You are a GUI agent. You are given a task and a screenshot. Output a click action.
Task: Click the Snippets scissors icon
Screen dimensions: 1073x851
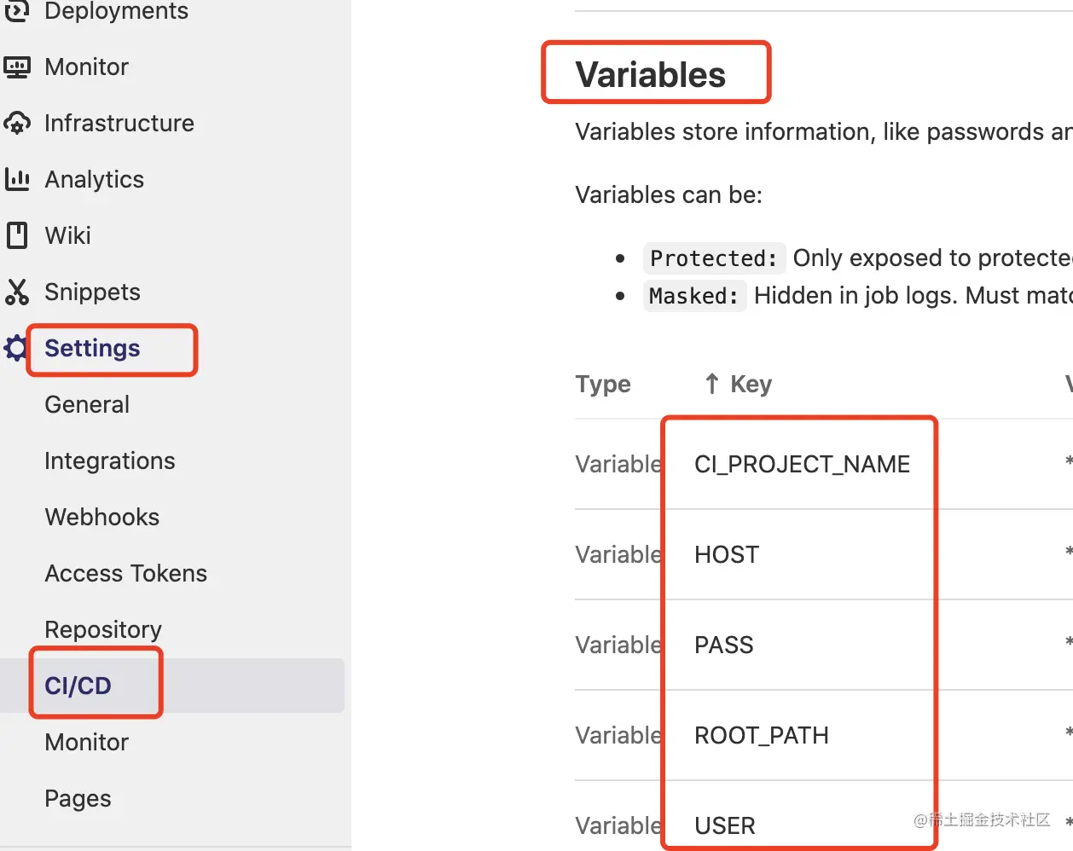point(17,292)
